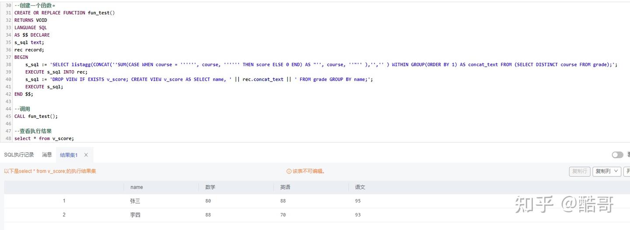630x230 pixels.
Task: Open the SQL执行记录 tab
Action: click(x=19, y=155)
